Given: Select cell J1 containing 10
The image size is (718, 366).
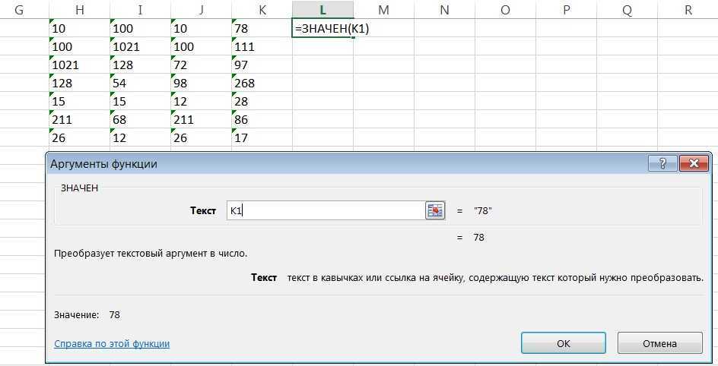Looking at the screenshot, I should [201, 28].
